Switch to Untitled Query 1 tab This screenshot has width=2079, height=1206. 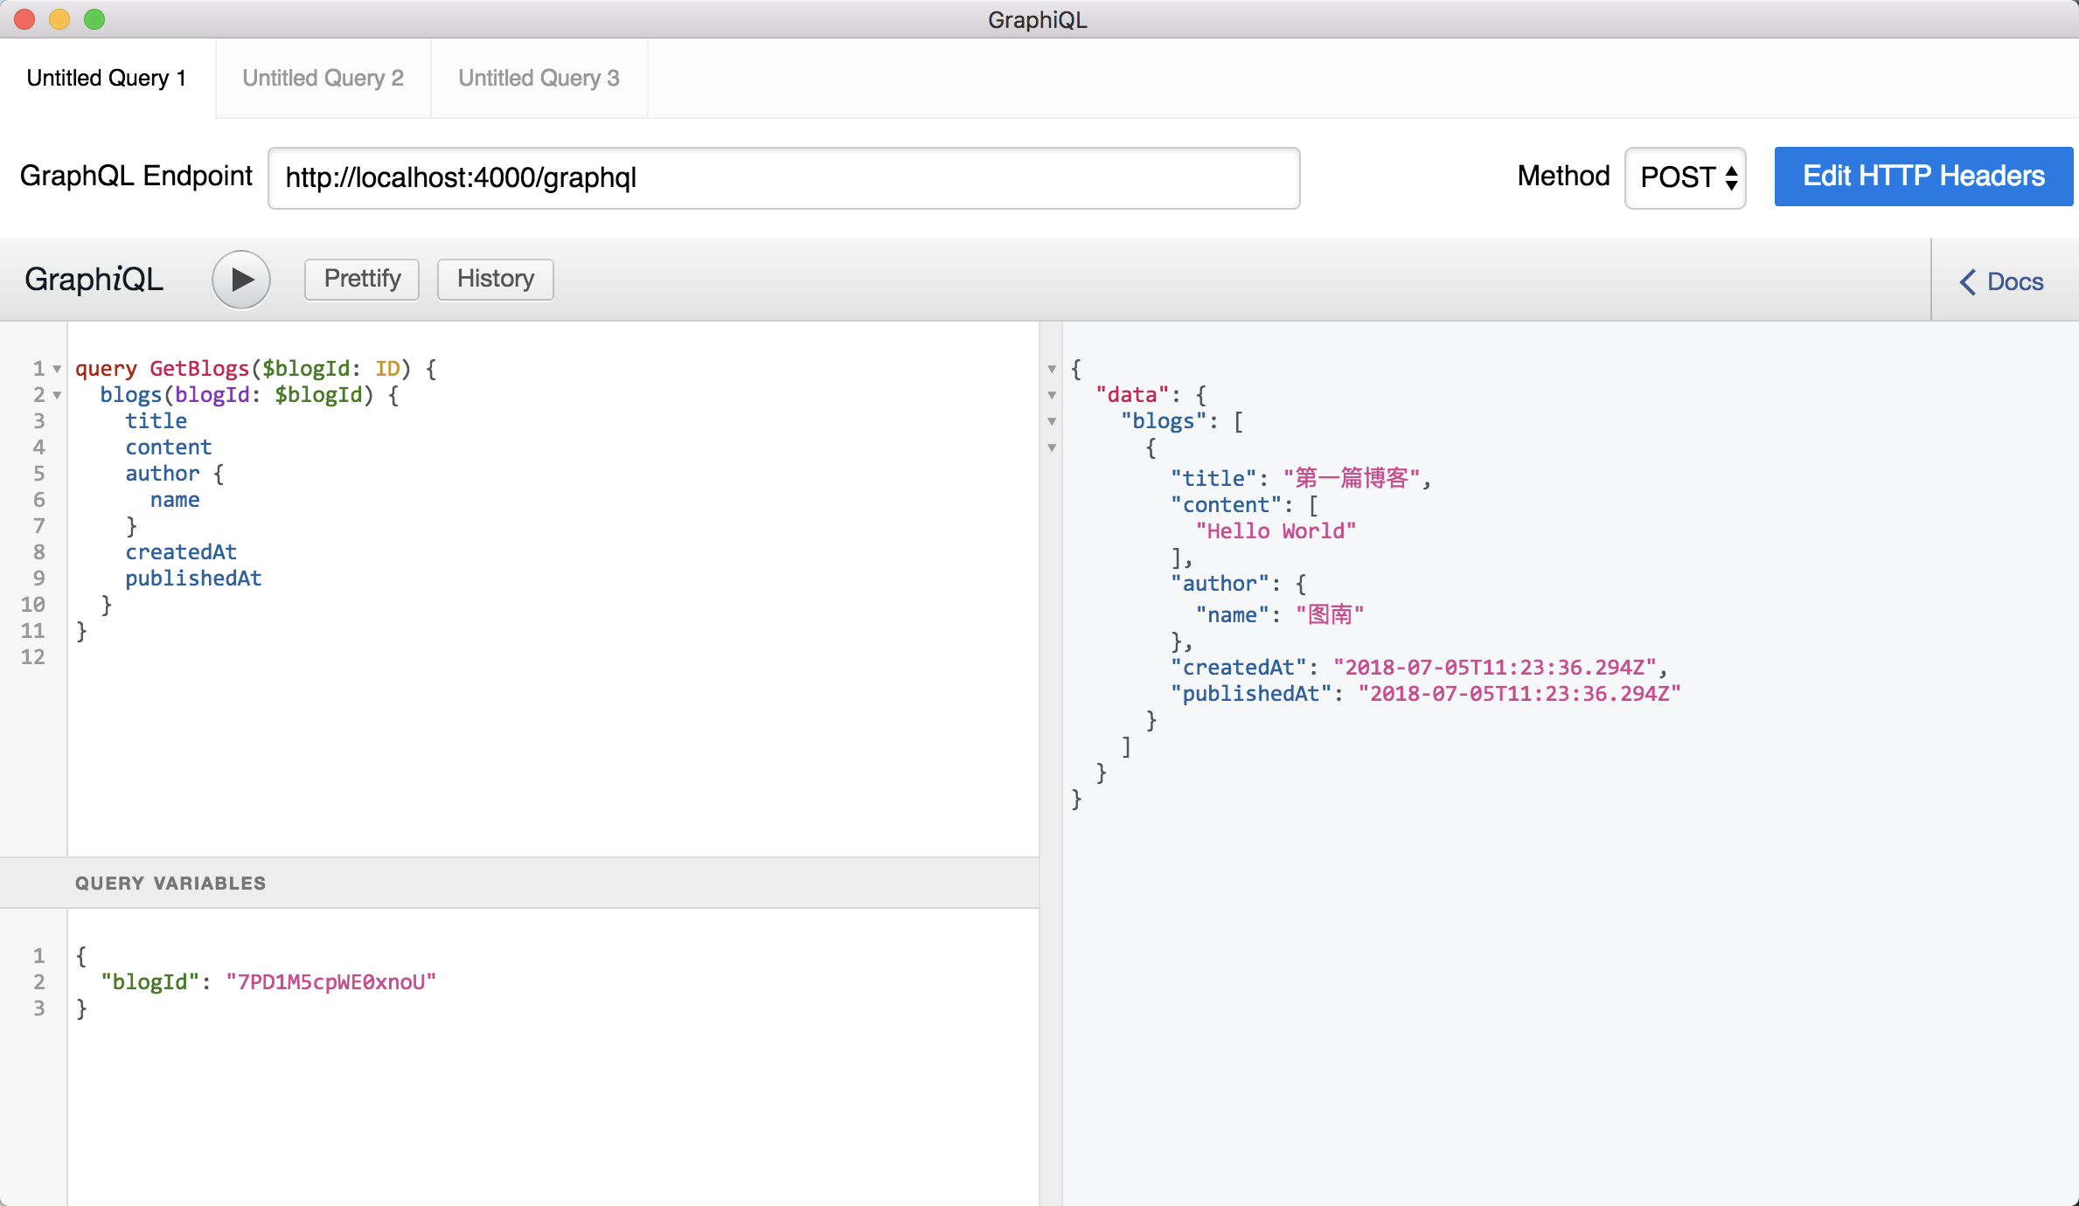point(107,78)
